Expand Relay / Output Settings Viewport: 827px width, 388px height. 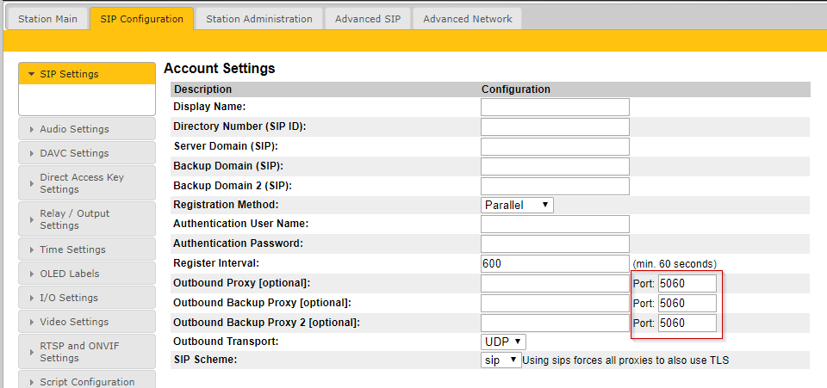(x=86, y=219)
